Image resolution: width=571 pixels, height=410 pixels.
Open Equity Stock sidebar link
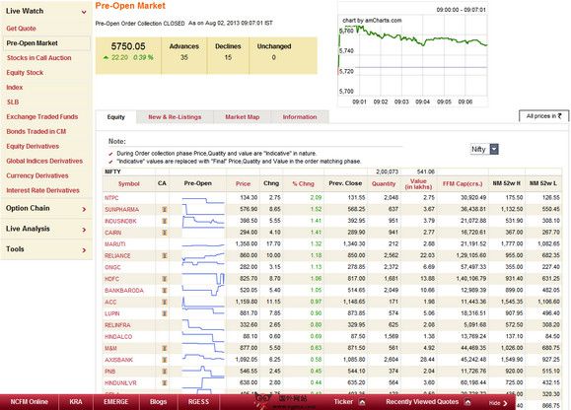[x=25, y=73]
